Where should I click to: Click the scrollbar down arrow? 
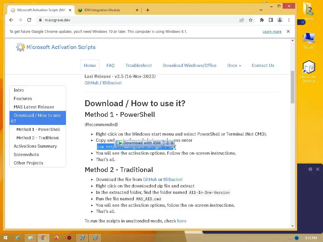(292, 226)
